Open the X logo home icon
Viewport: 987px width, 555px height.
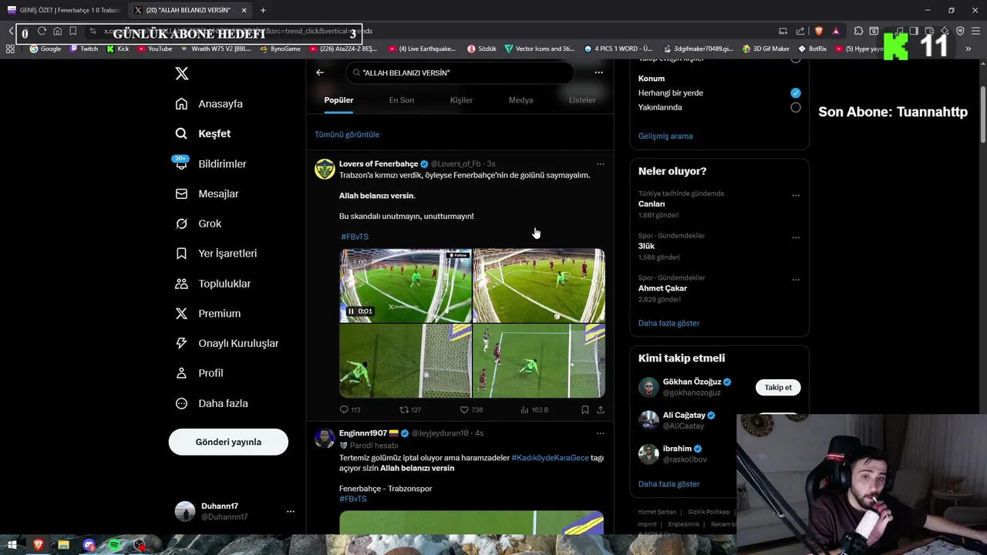point(181,74)
